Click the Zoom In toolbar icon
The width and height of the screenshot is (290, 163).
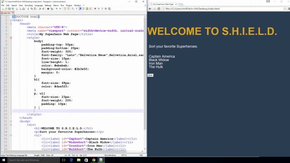pyautogui.click(x=57, y=9)
